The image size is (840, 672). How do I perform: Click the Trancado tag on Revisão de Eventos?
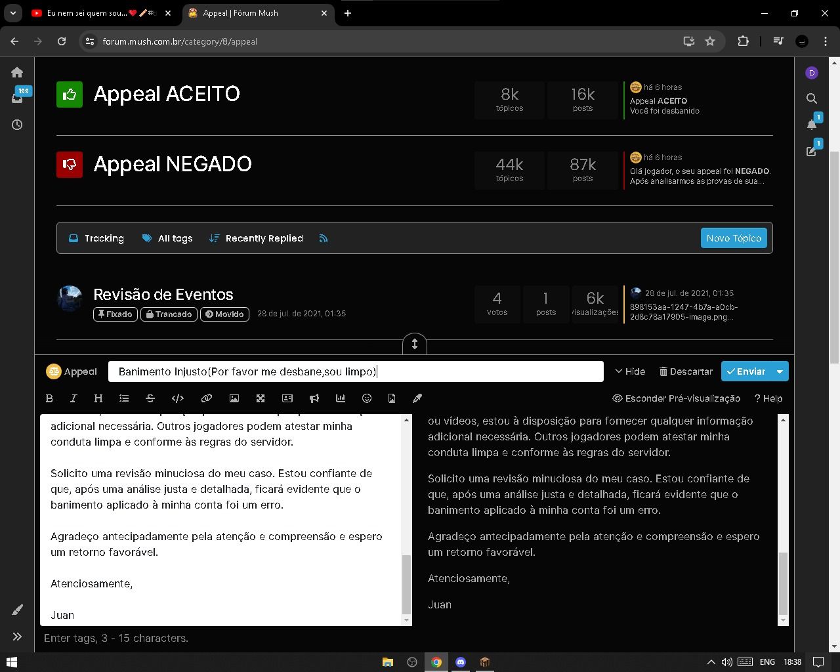(x=169, y=314)
